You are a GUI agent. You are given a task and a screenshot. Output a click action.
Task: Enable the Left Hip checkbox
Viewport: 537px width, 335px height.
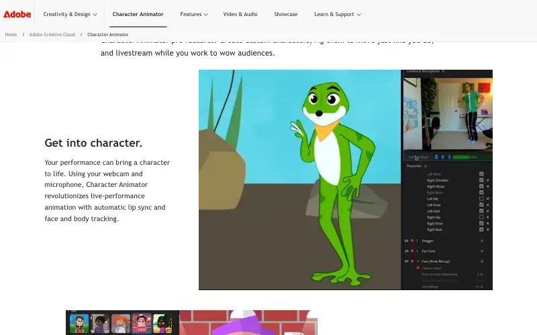point(481,198)
